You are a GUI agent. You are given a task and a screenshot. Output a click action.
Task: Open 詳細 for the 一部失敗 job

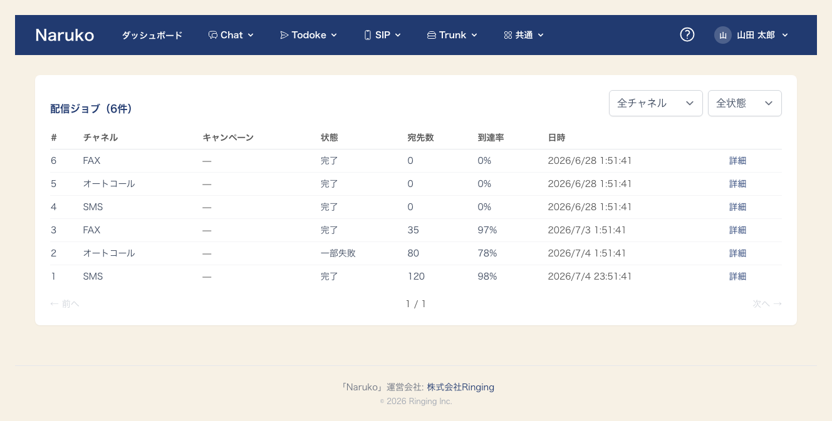(738, 253)
